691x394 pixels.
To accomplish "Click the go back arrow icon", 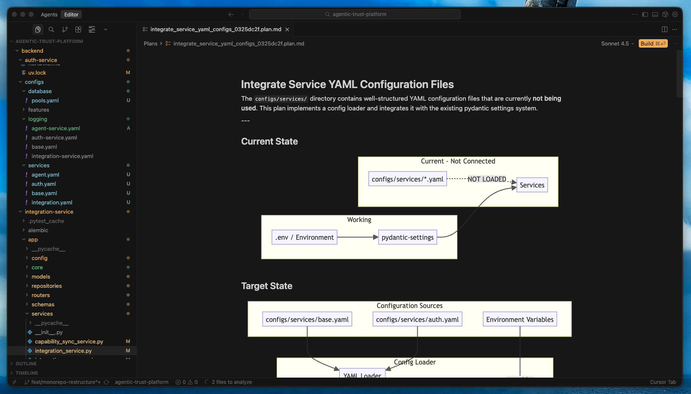I will (x=231, y=14).
